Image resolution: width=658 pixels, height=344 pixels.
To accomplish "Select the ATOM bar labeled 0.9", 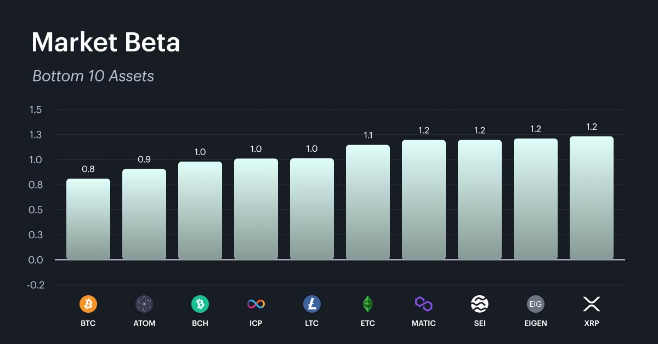I will point(144,214).
